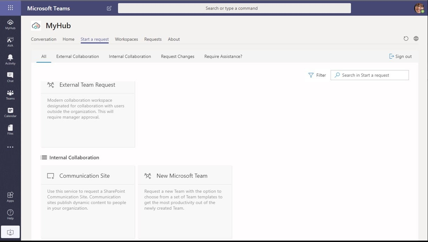Screen dimensions: 428x242
Task: Open the New Microsoft Team title
Action: coord(182,176)
